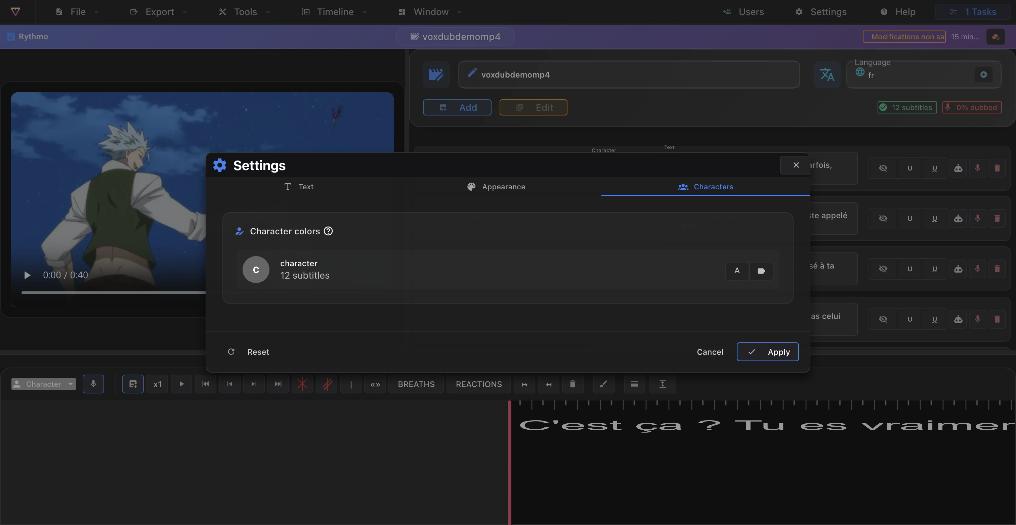Play the video preview

(x=27, y=275)
